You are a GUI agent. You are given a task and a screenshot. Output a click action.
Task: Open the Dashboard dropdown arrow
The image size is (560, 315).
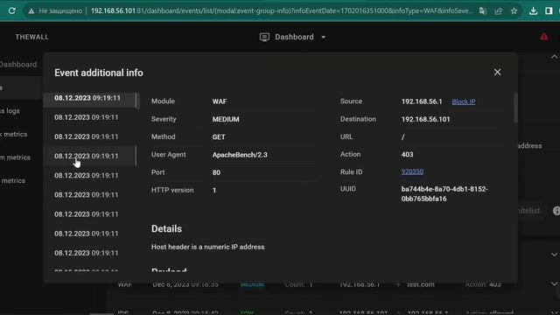[x=323, y=37]
